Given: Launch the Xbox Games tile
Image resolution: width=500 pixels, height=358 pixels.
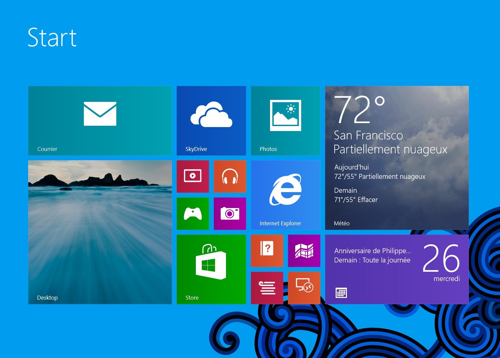Looking at the screenshot, I should pyautogui.click(x=193, y=213).
